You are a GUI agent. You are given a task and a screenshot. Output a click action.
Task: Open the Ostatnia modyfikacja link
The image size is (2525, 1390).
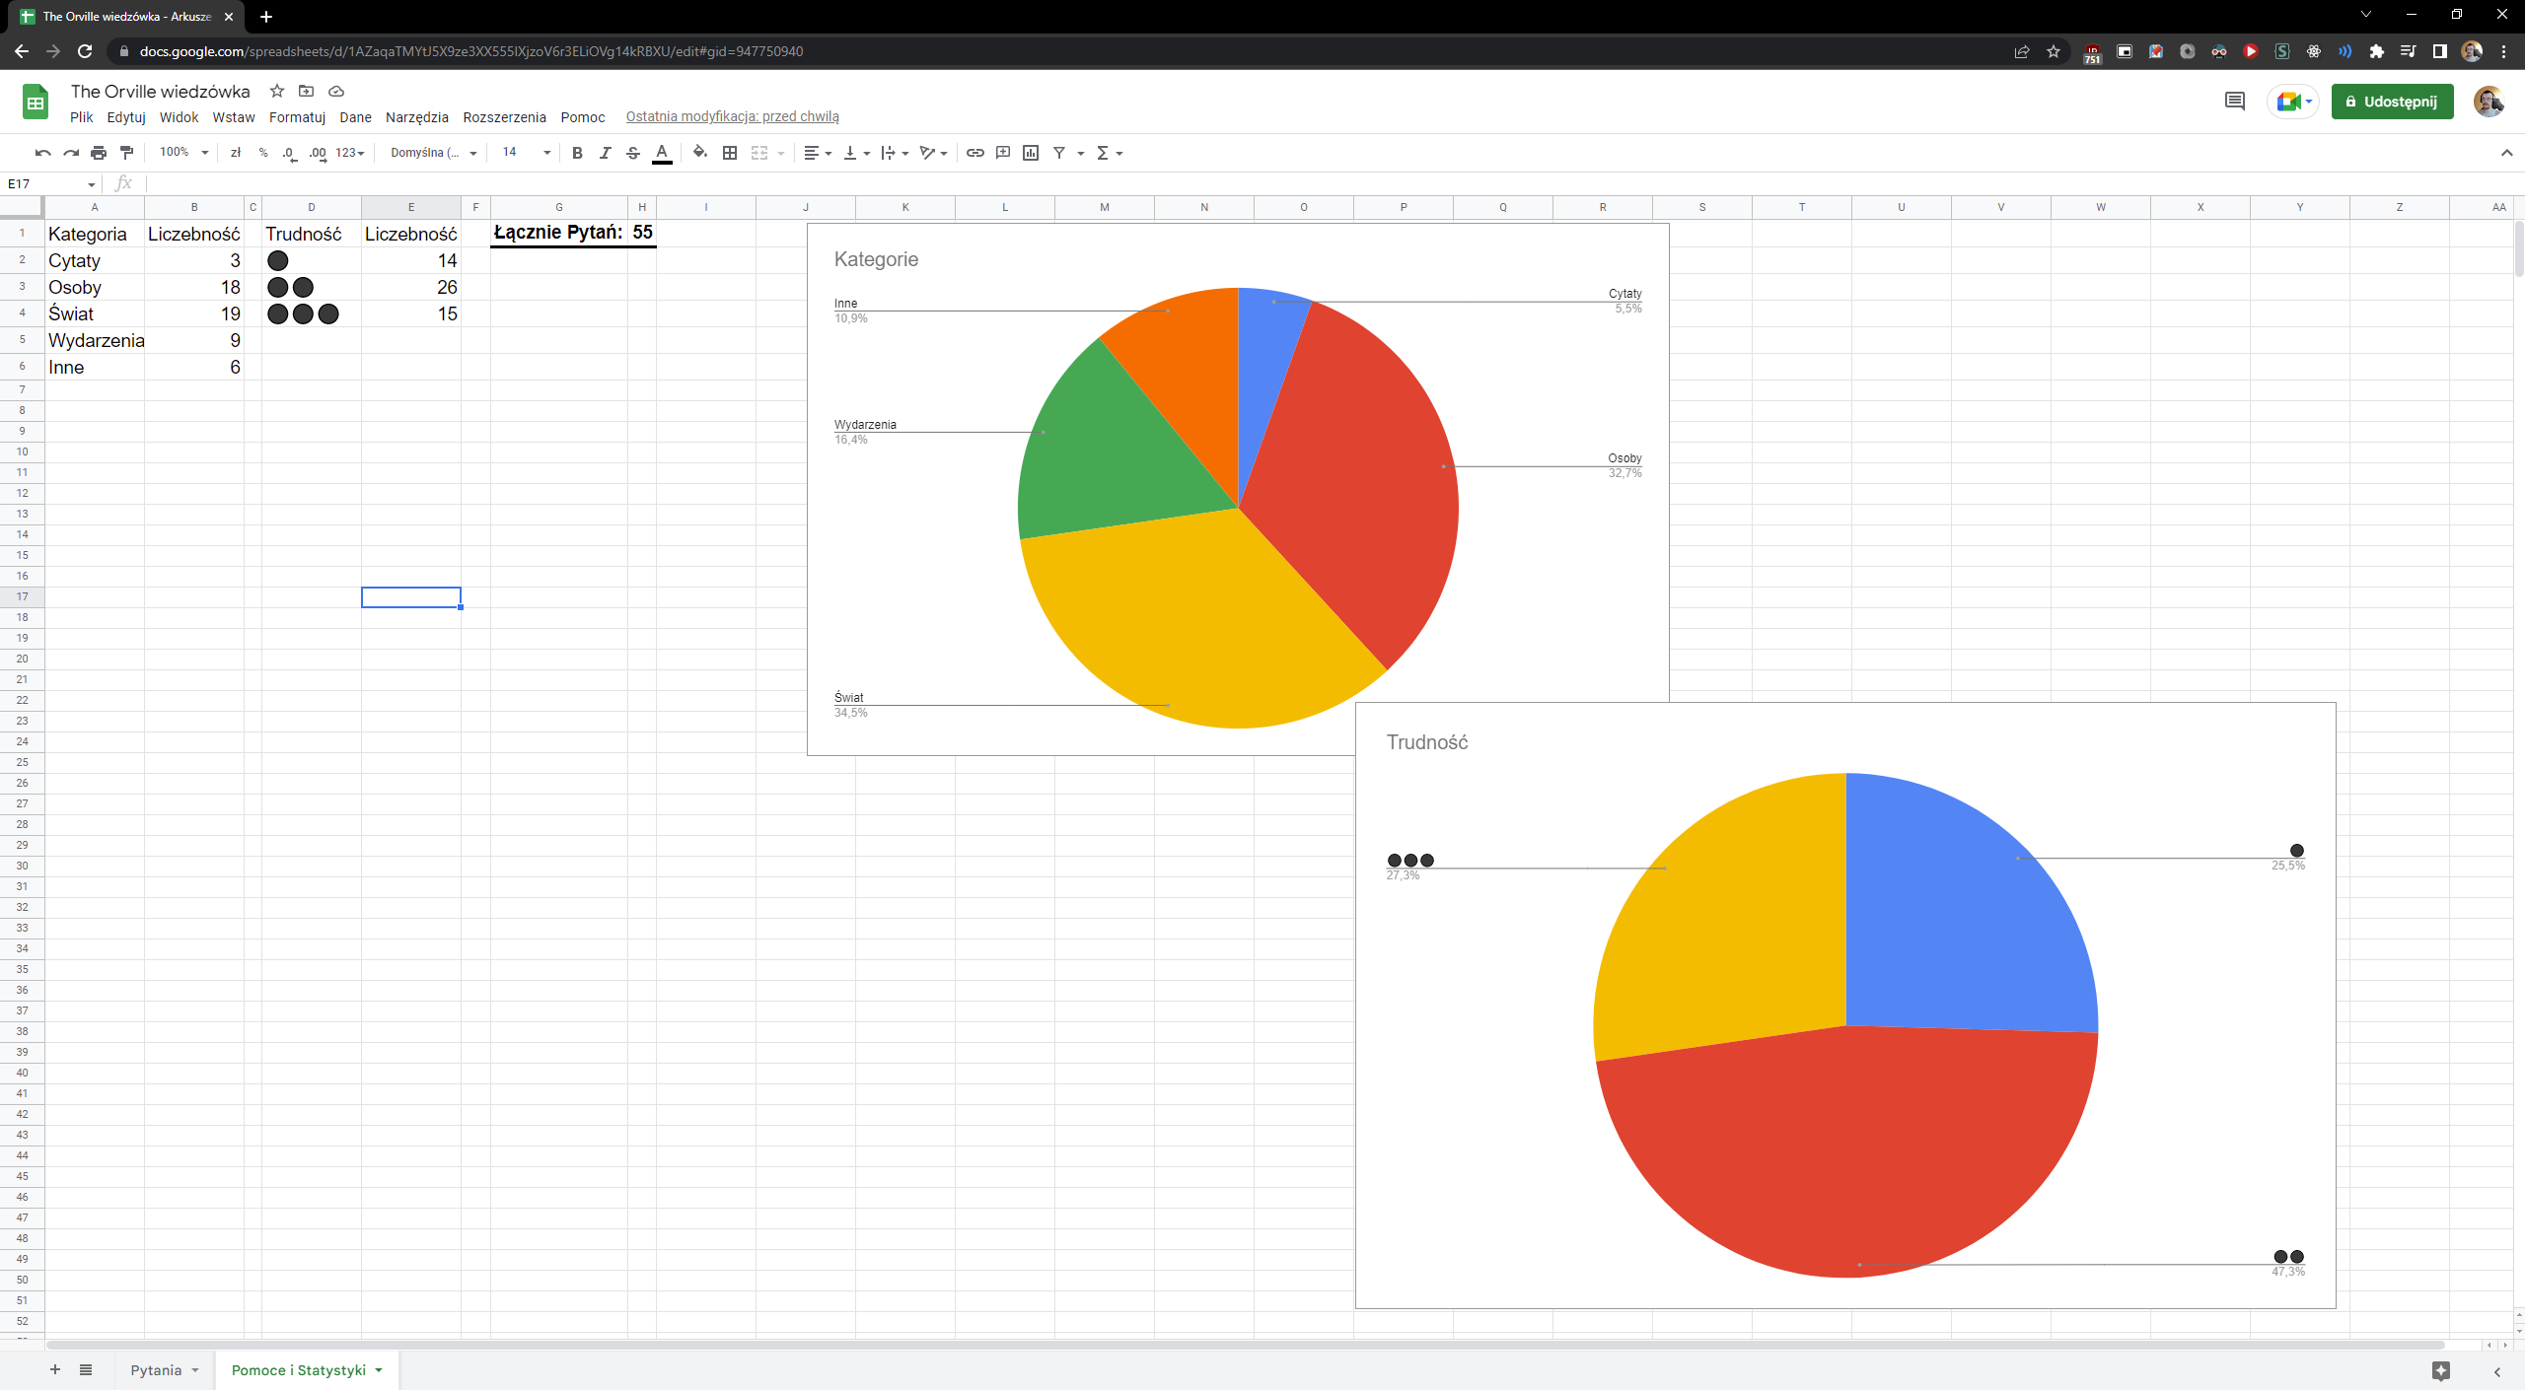click(732, 117)
